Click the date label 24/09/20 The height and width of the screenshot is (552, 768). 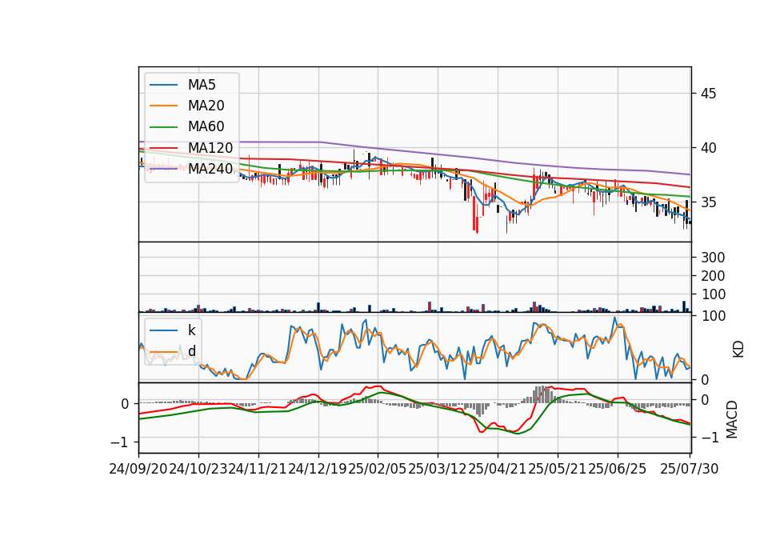(x=138, y=469)
